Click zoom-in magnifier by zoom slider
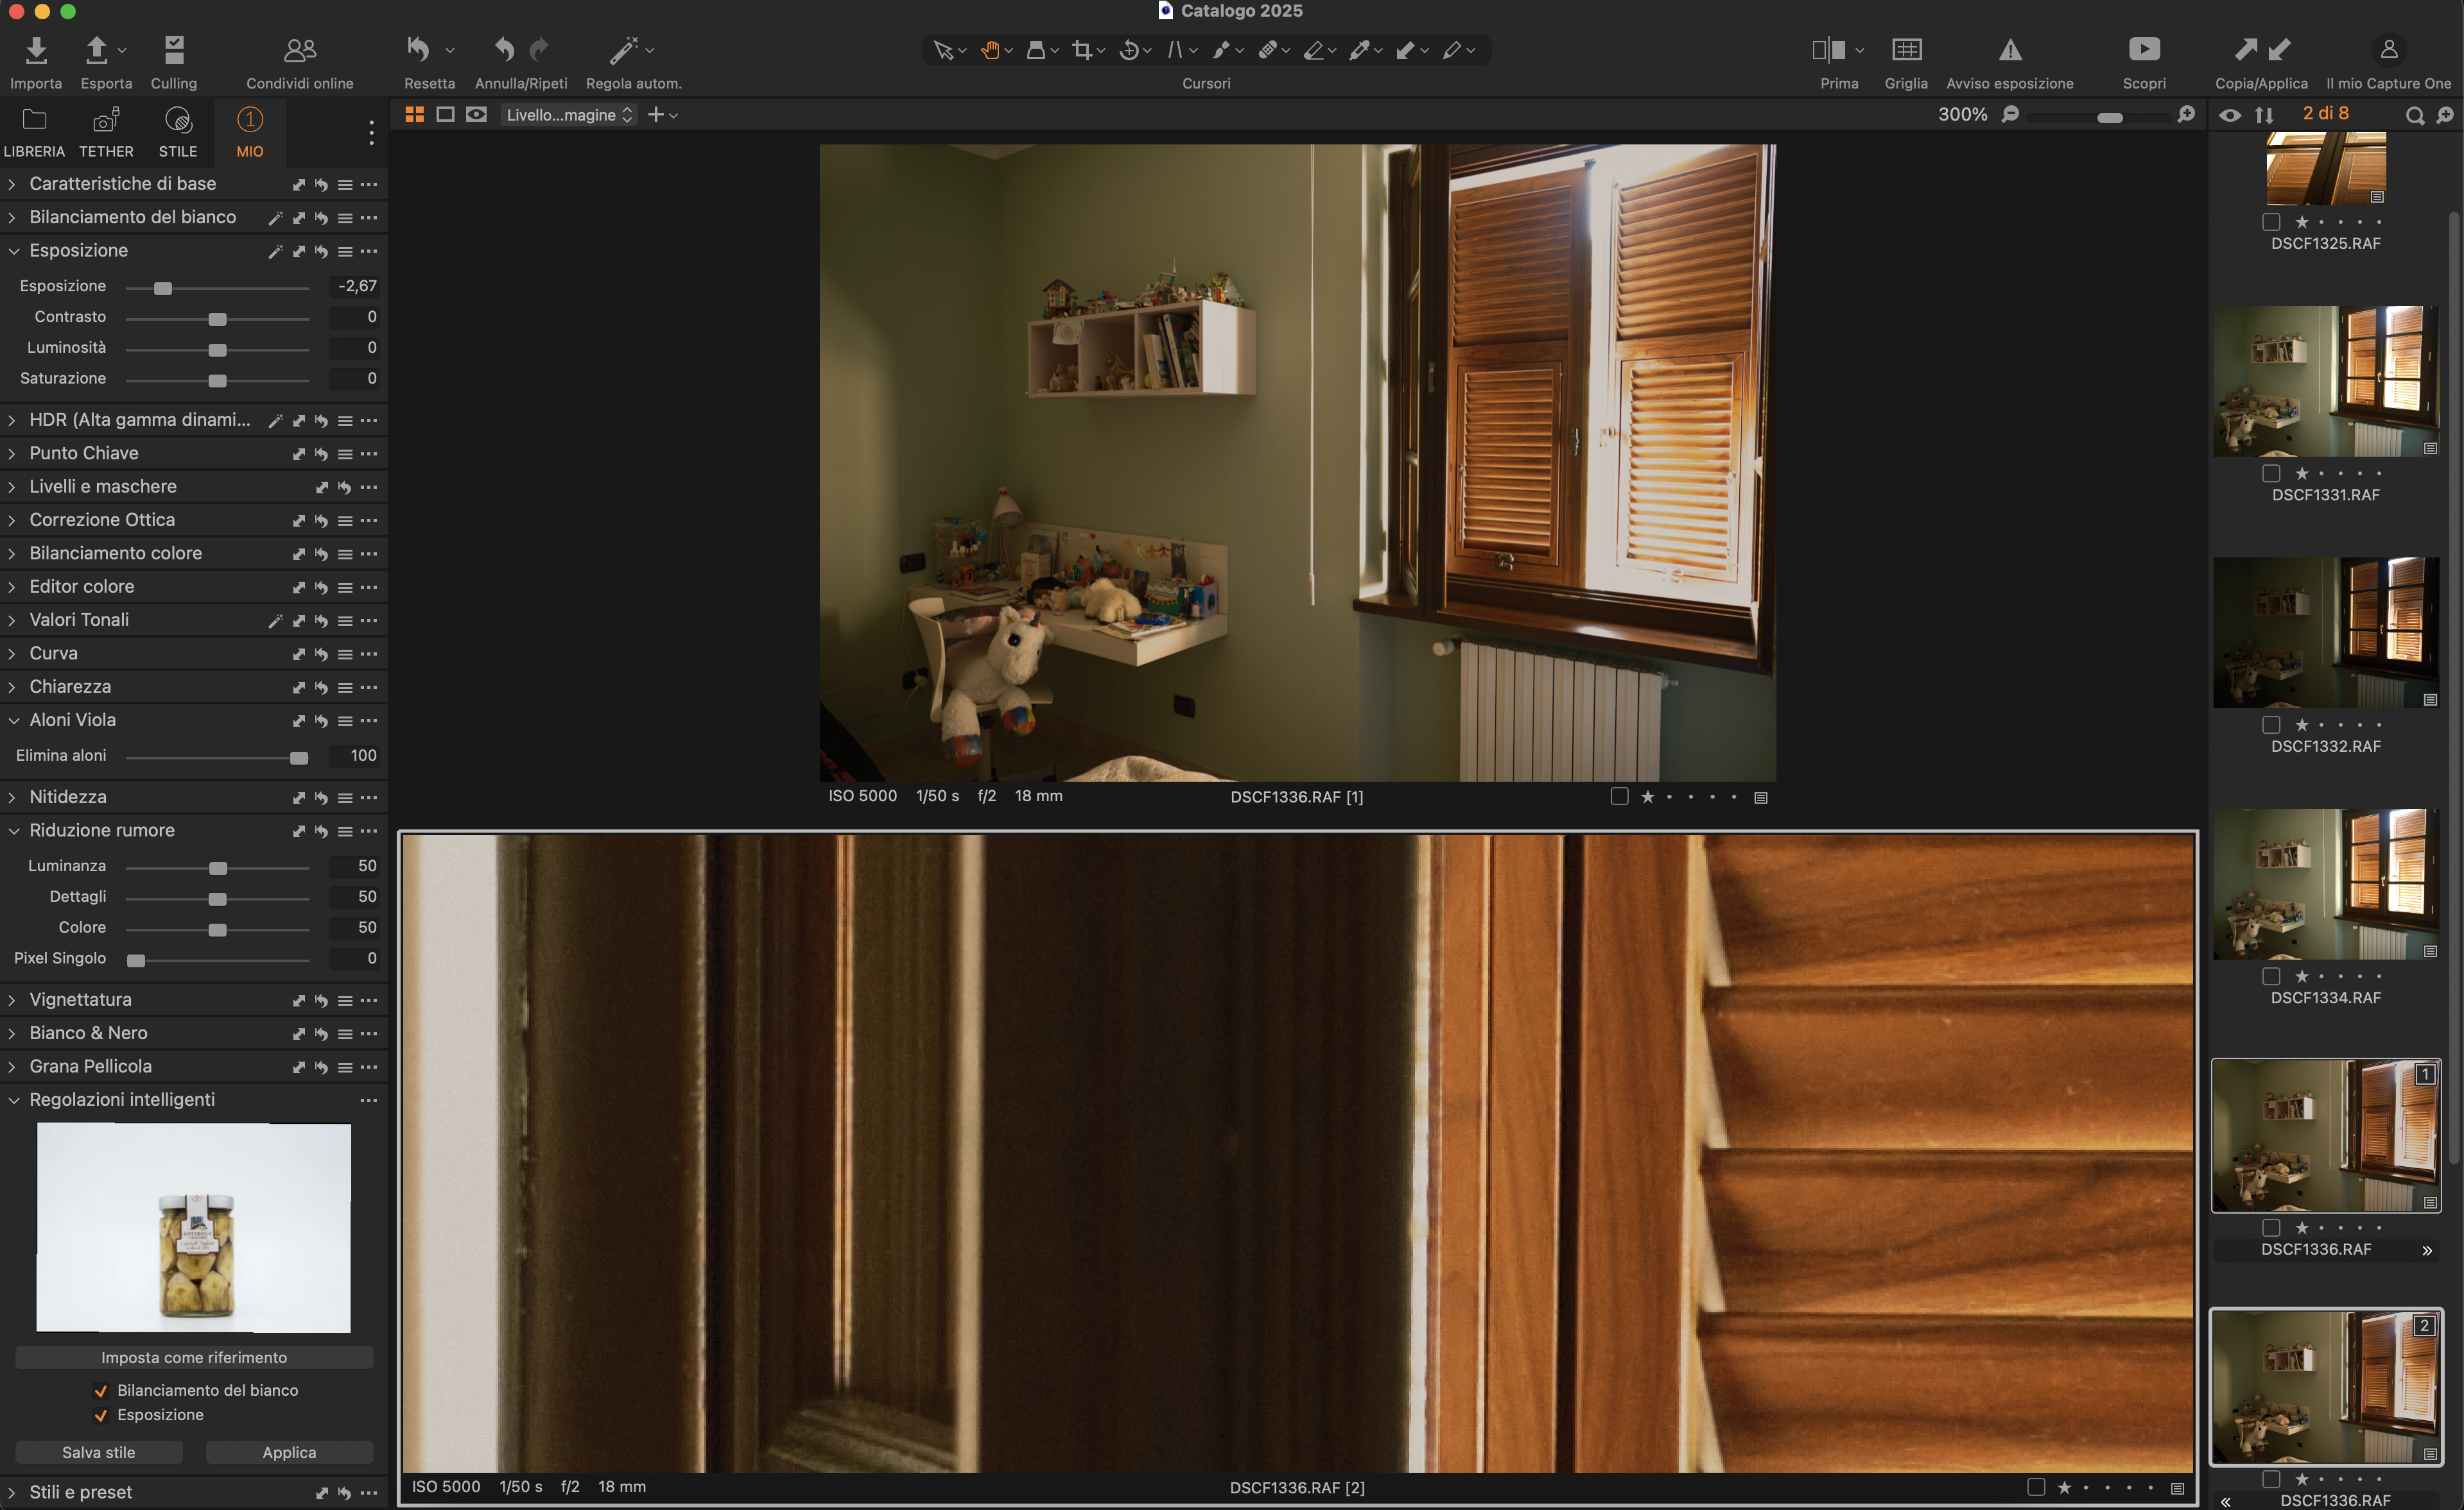2464x1510 pixels. pos(2186,115)
